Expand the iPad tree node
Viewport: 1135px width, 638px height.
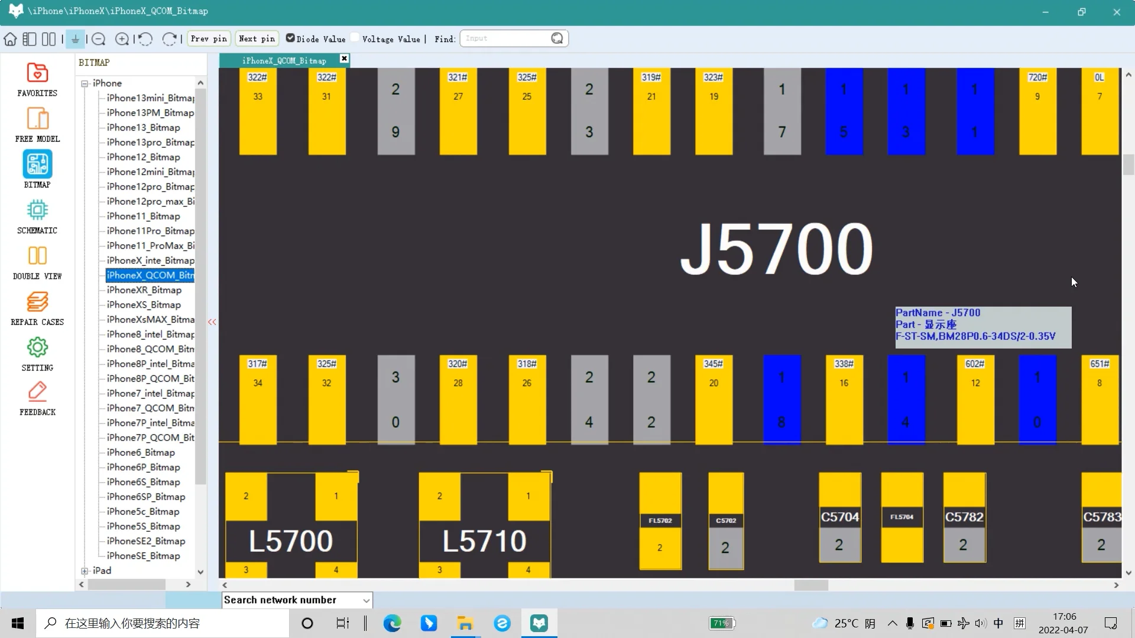click(85, 571)
